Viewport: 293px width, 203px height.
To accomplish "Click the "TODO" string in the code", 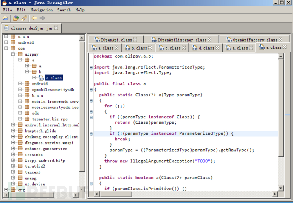I will [203, 161].
